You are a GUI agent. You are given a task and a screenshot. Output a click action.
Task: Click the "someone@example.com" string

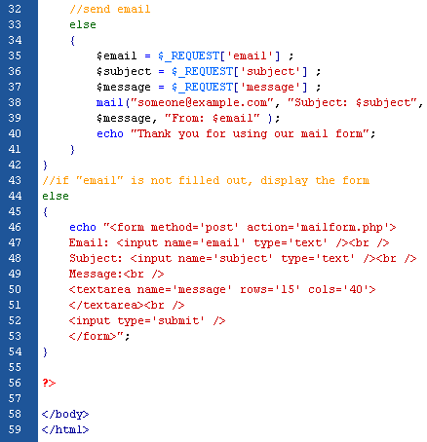point(202,102)
